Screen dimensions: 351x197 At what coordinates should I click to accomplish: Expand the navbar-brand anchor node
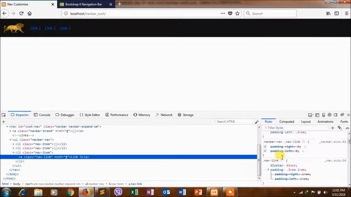pyautogui.click(x=10, y=131)
